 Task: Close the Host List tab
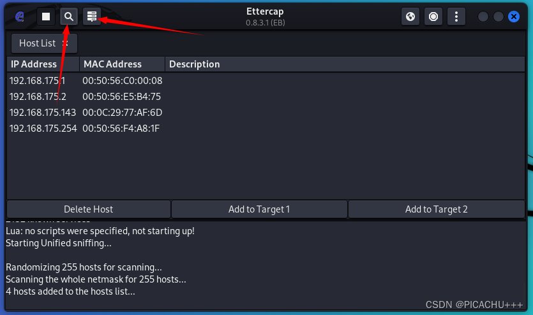(66, 43)
